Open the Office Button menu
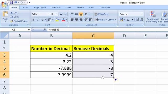The width and height of the screenshot is (168, 94). [4, 4]
